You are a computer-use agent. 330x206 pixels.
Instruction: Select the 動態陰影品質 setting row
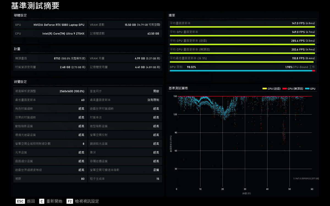tap(50, 126)
